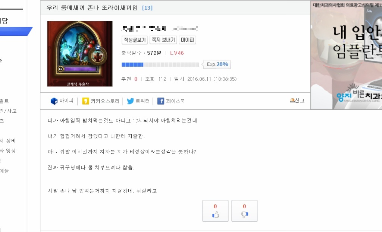Open the comment count [13] link
Viewport: 382px width, 232px height.
point(147,8)
